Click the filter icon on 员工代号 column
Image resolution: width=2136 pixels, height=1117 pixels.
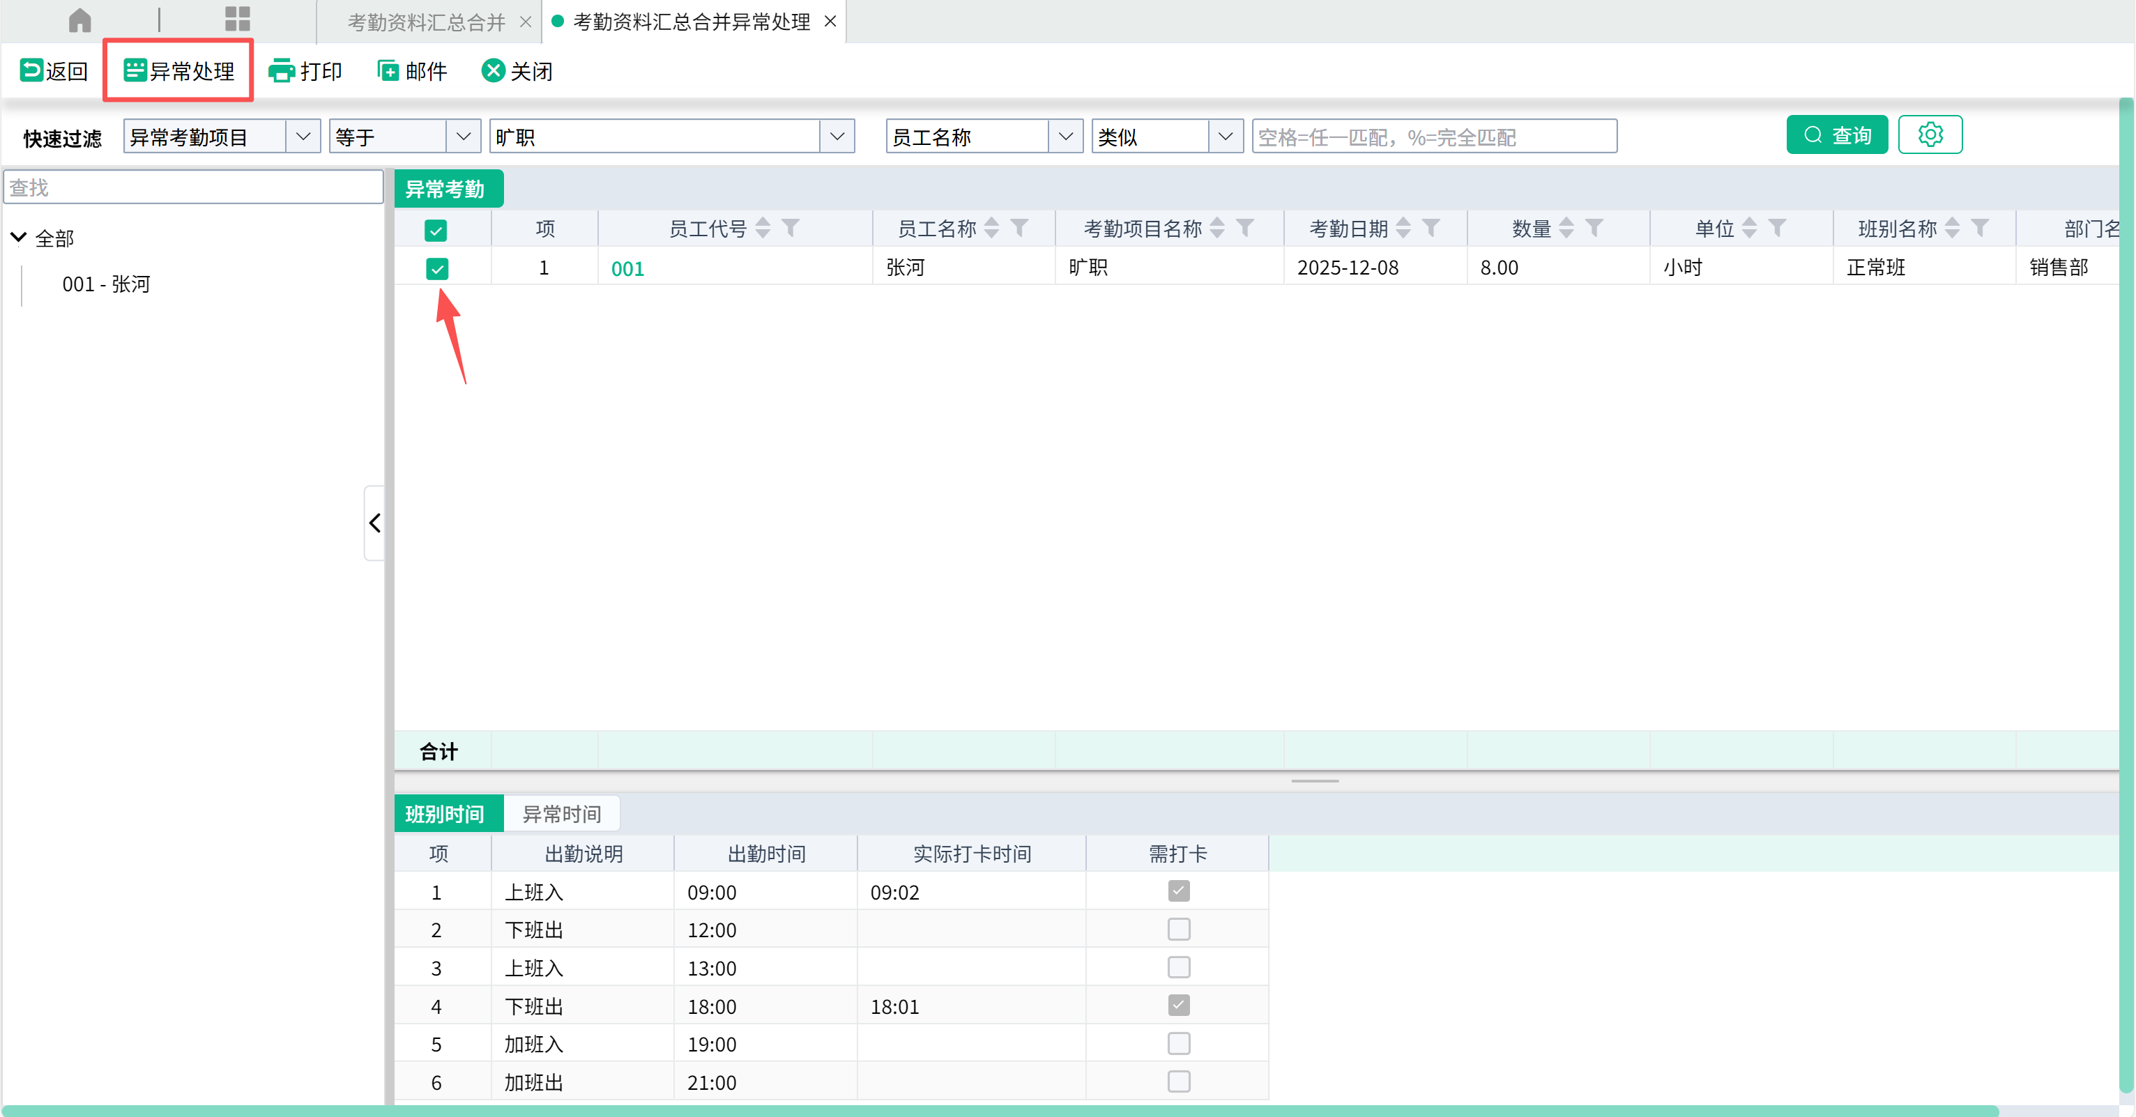point(791,228)
